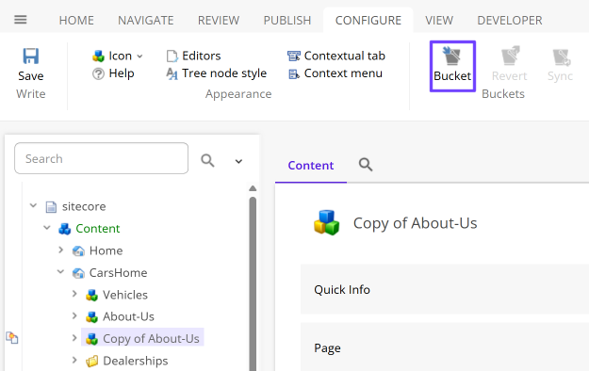
Task: Select the Dealerships folder item
Action: pyautogui.click(x=135, y=361)
